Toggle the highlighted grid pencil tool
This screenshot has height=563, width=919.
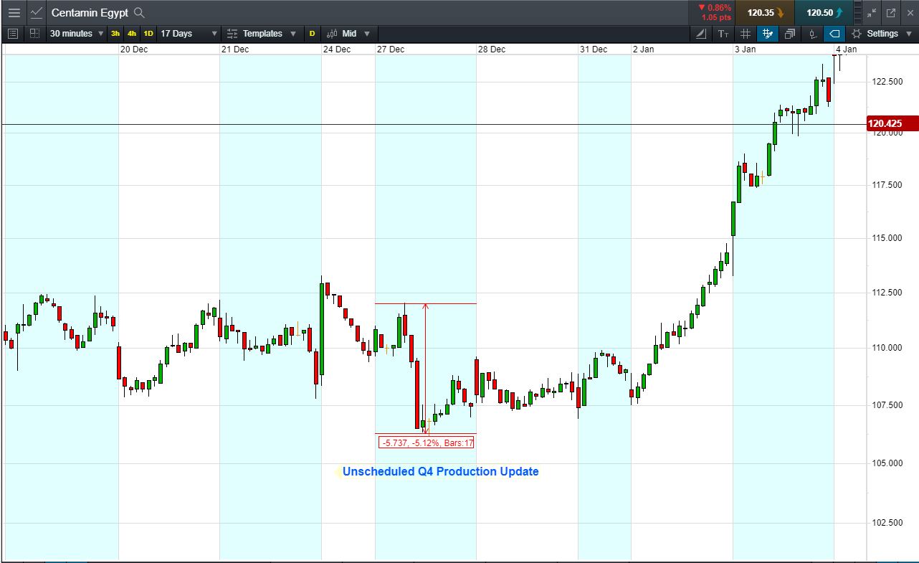tap(768, 34)
